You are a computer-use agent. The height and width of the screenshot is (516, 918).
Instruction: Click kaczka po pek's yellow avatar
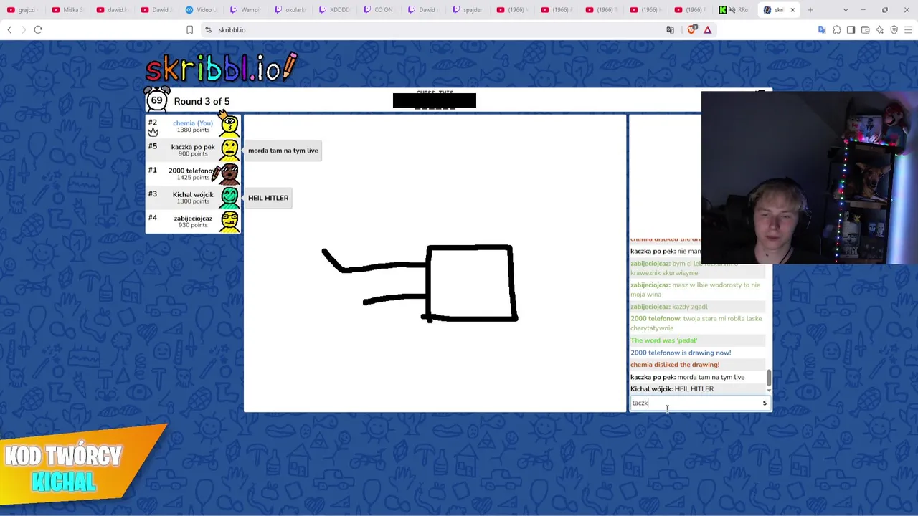pos(229,150)
